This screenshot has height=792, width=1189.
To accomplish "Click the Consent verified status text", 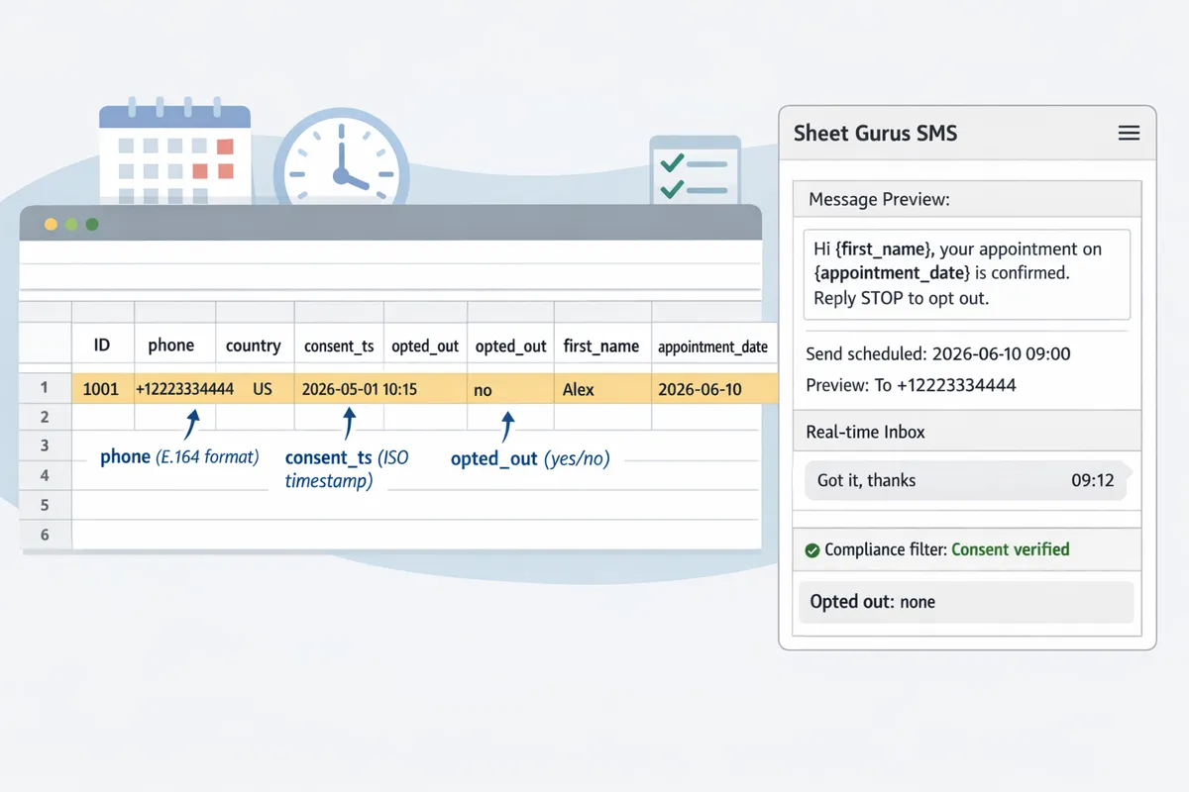I will (1010, 549).
